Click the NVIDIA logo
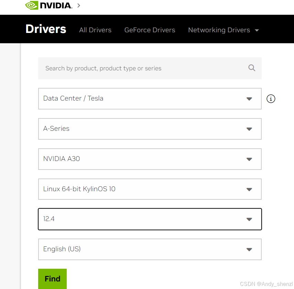 point(48,5)
